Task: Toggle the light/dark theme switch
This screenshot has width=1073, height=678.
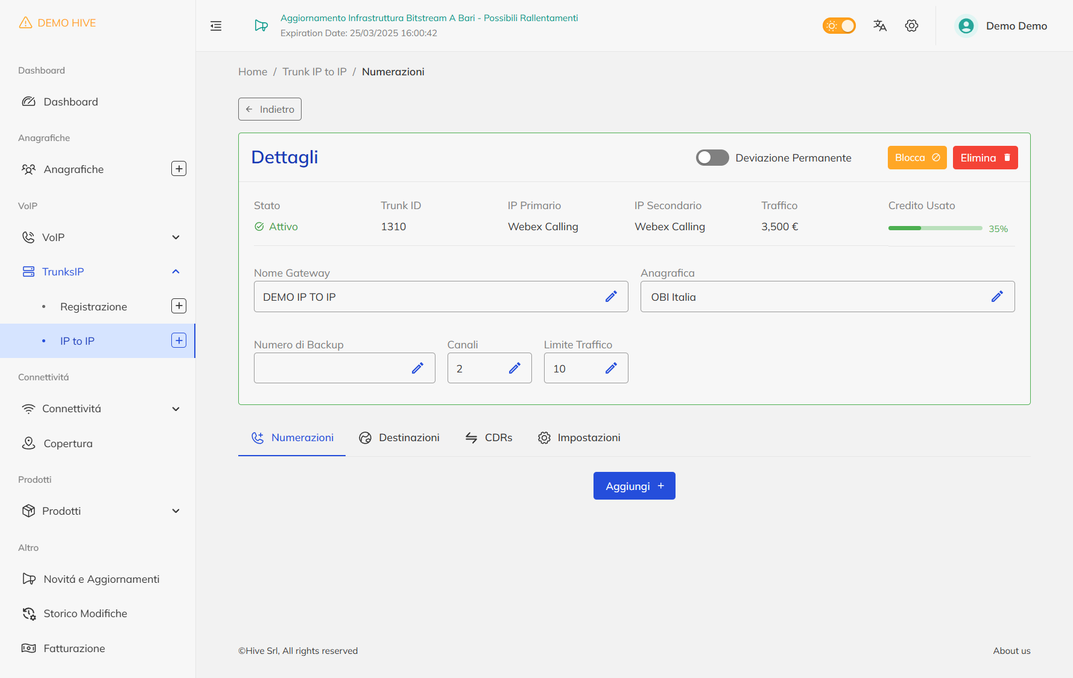Action: 839,26
